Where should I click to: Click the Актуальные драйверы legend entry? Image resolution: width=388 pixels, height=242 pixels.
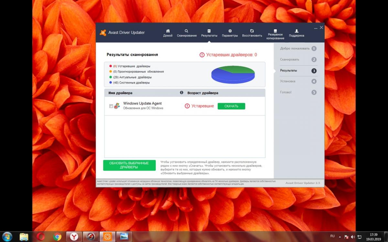[130, 77]
